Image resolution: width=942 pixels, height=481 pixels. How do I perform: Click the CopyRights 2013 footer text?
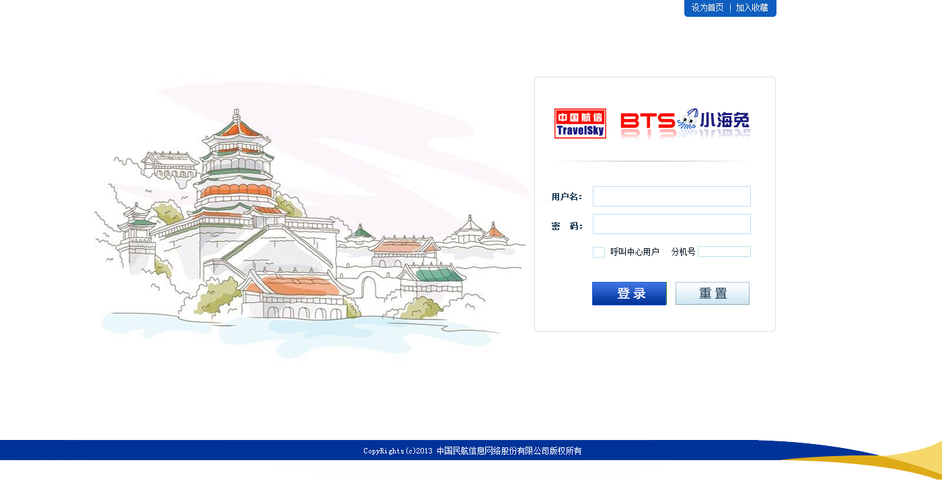472,451
